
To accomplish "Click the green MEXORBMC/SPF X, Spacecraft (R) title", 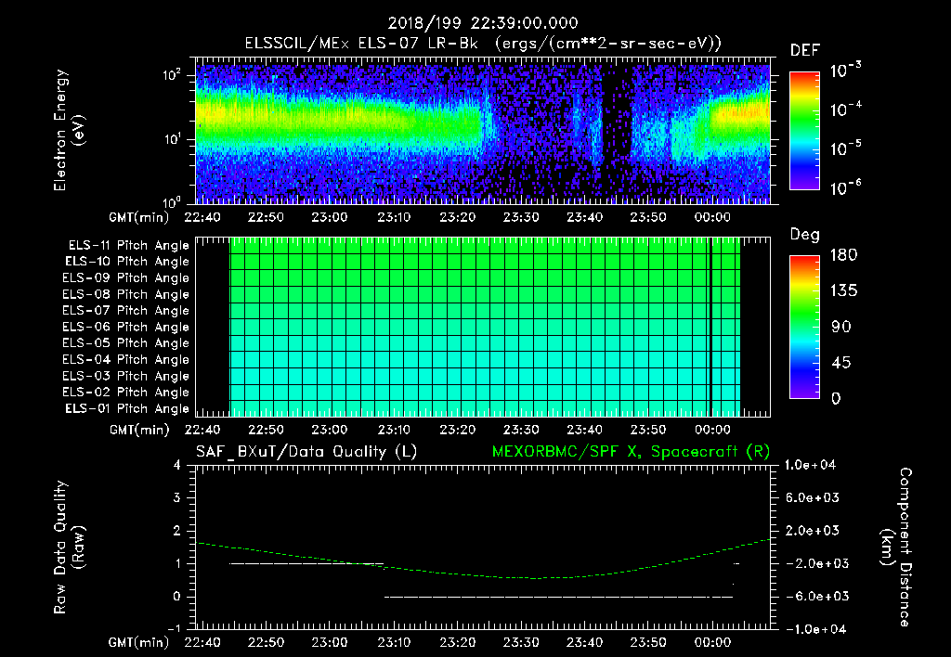I will point(631,452).
